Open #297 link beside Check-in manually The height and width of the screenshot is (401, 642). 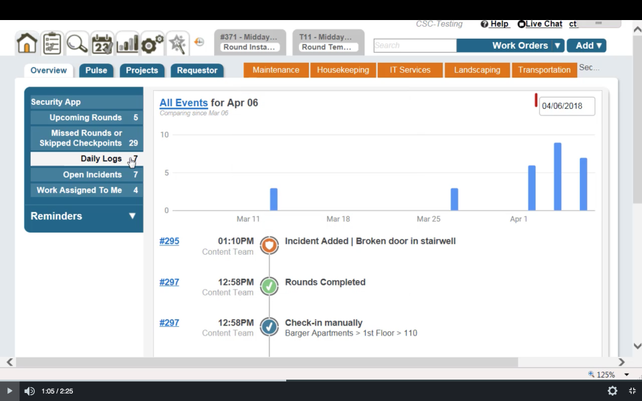coord(169,322)
